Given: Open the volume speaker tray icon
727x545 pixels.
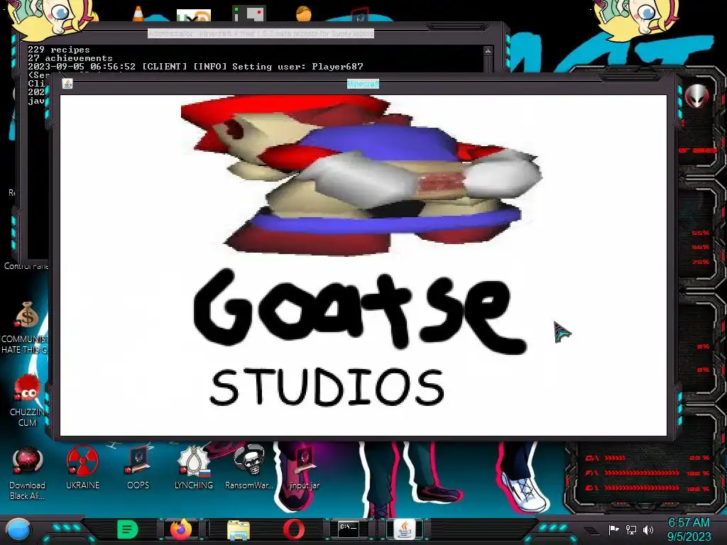Looking at the screenshot, I should 648,529.
